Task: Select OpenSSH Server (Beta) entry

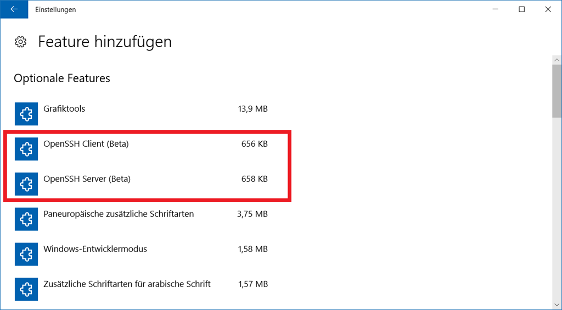Action: [x=87, y=179]
